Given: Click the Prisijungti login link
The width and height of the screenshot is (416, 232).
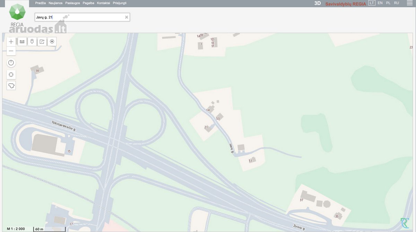Looking at the screenshot, I should pyautogui.click(x=120, y=3).
